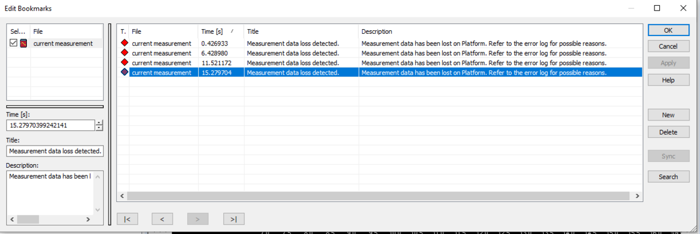Click red diamond icon of 11.521172 bookmark
The width and height of the screenshot is (700, 234).
tap(124, 63)
